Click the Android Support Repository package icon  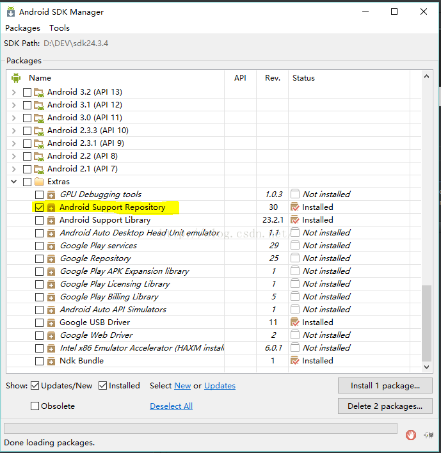tap(51, 207)
